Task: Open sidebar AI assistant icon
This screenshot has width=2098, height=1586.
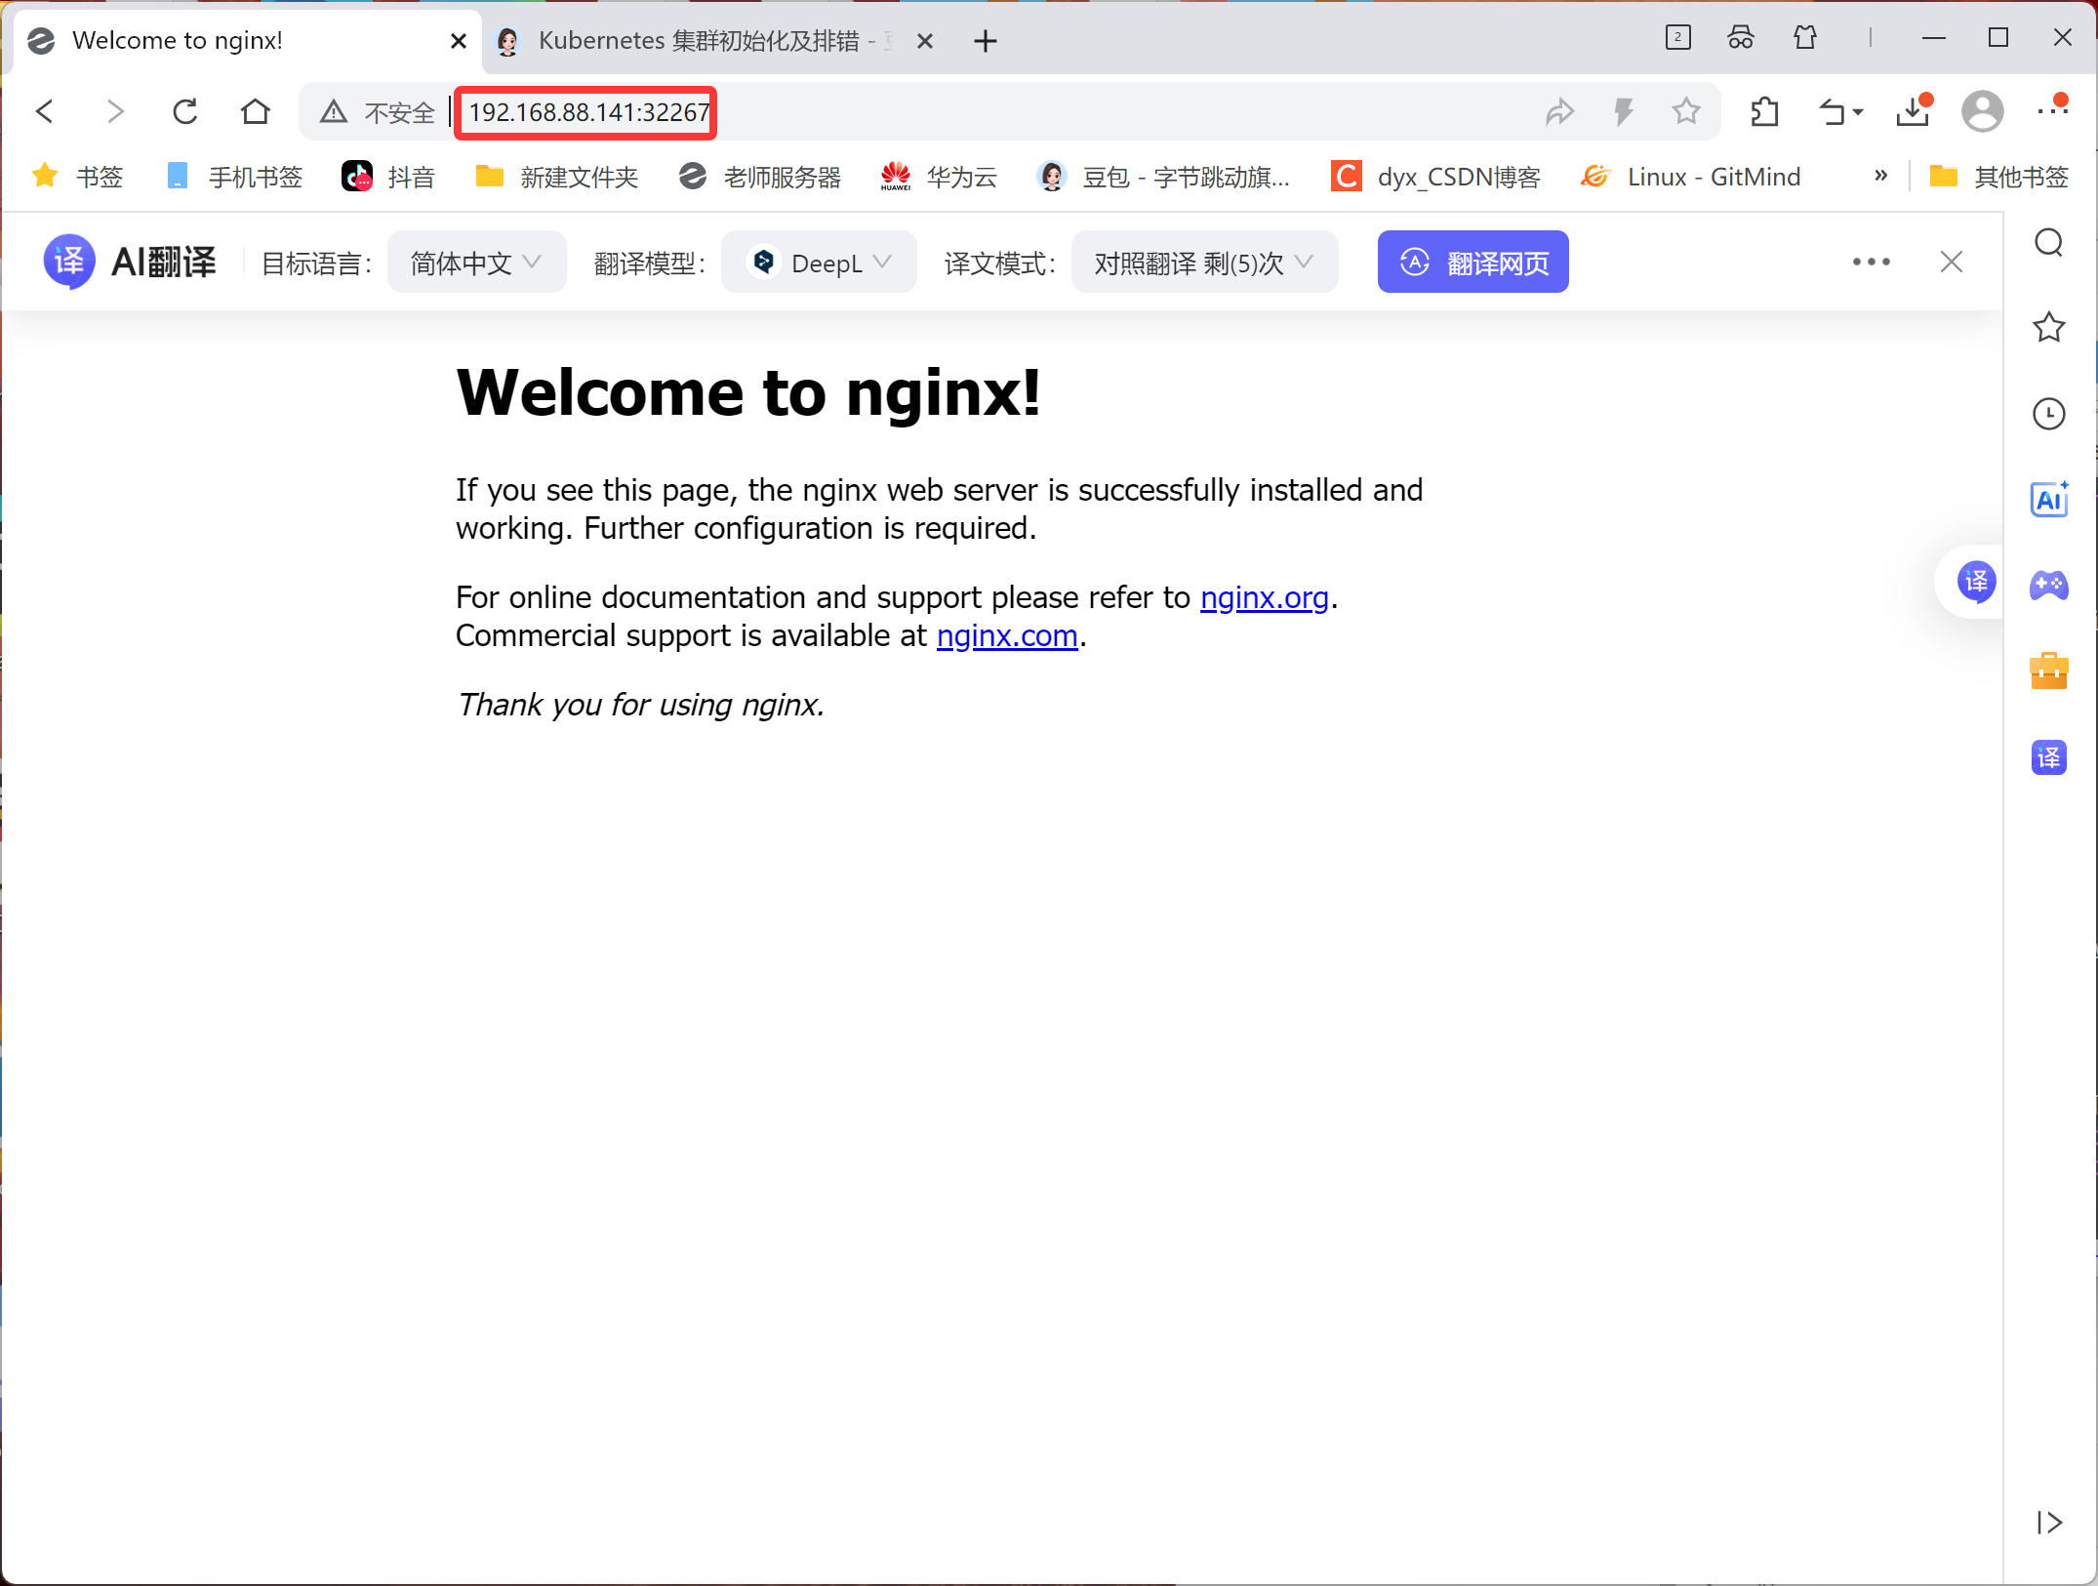Action: click(2048, 500)
